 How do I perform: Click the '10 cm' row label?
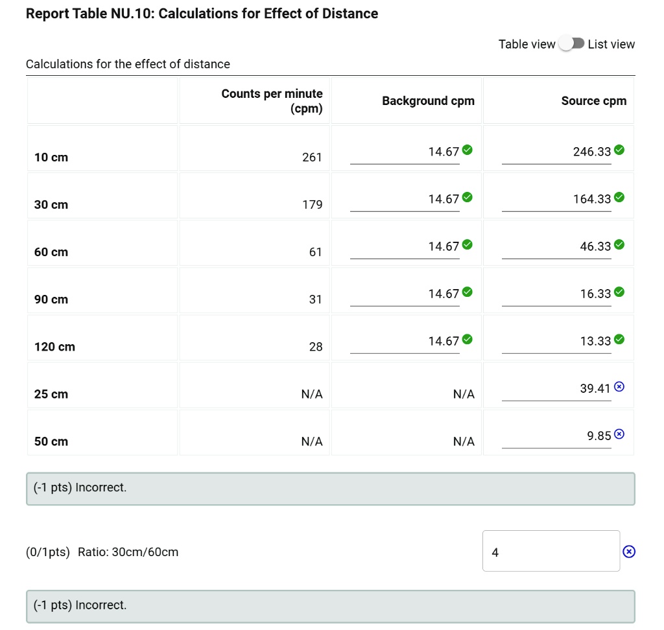(51, 157)
